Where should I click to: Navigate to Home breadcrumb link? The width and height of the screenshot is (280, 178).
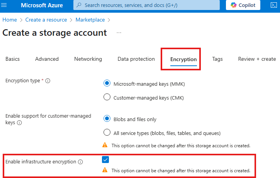[x=10, y=20]
